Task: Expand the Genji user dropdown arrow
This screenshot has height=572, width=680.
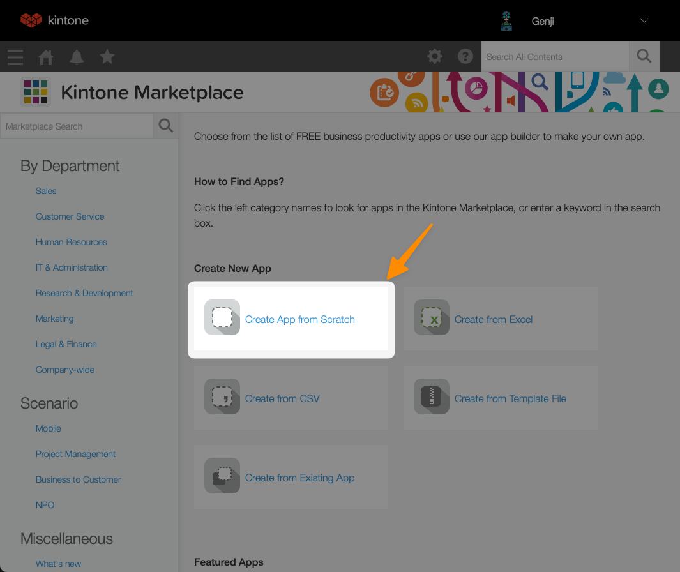Action: [644, 20]
